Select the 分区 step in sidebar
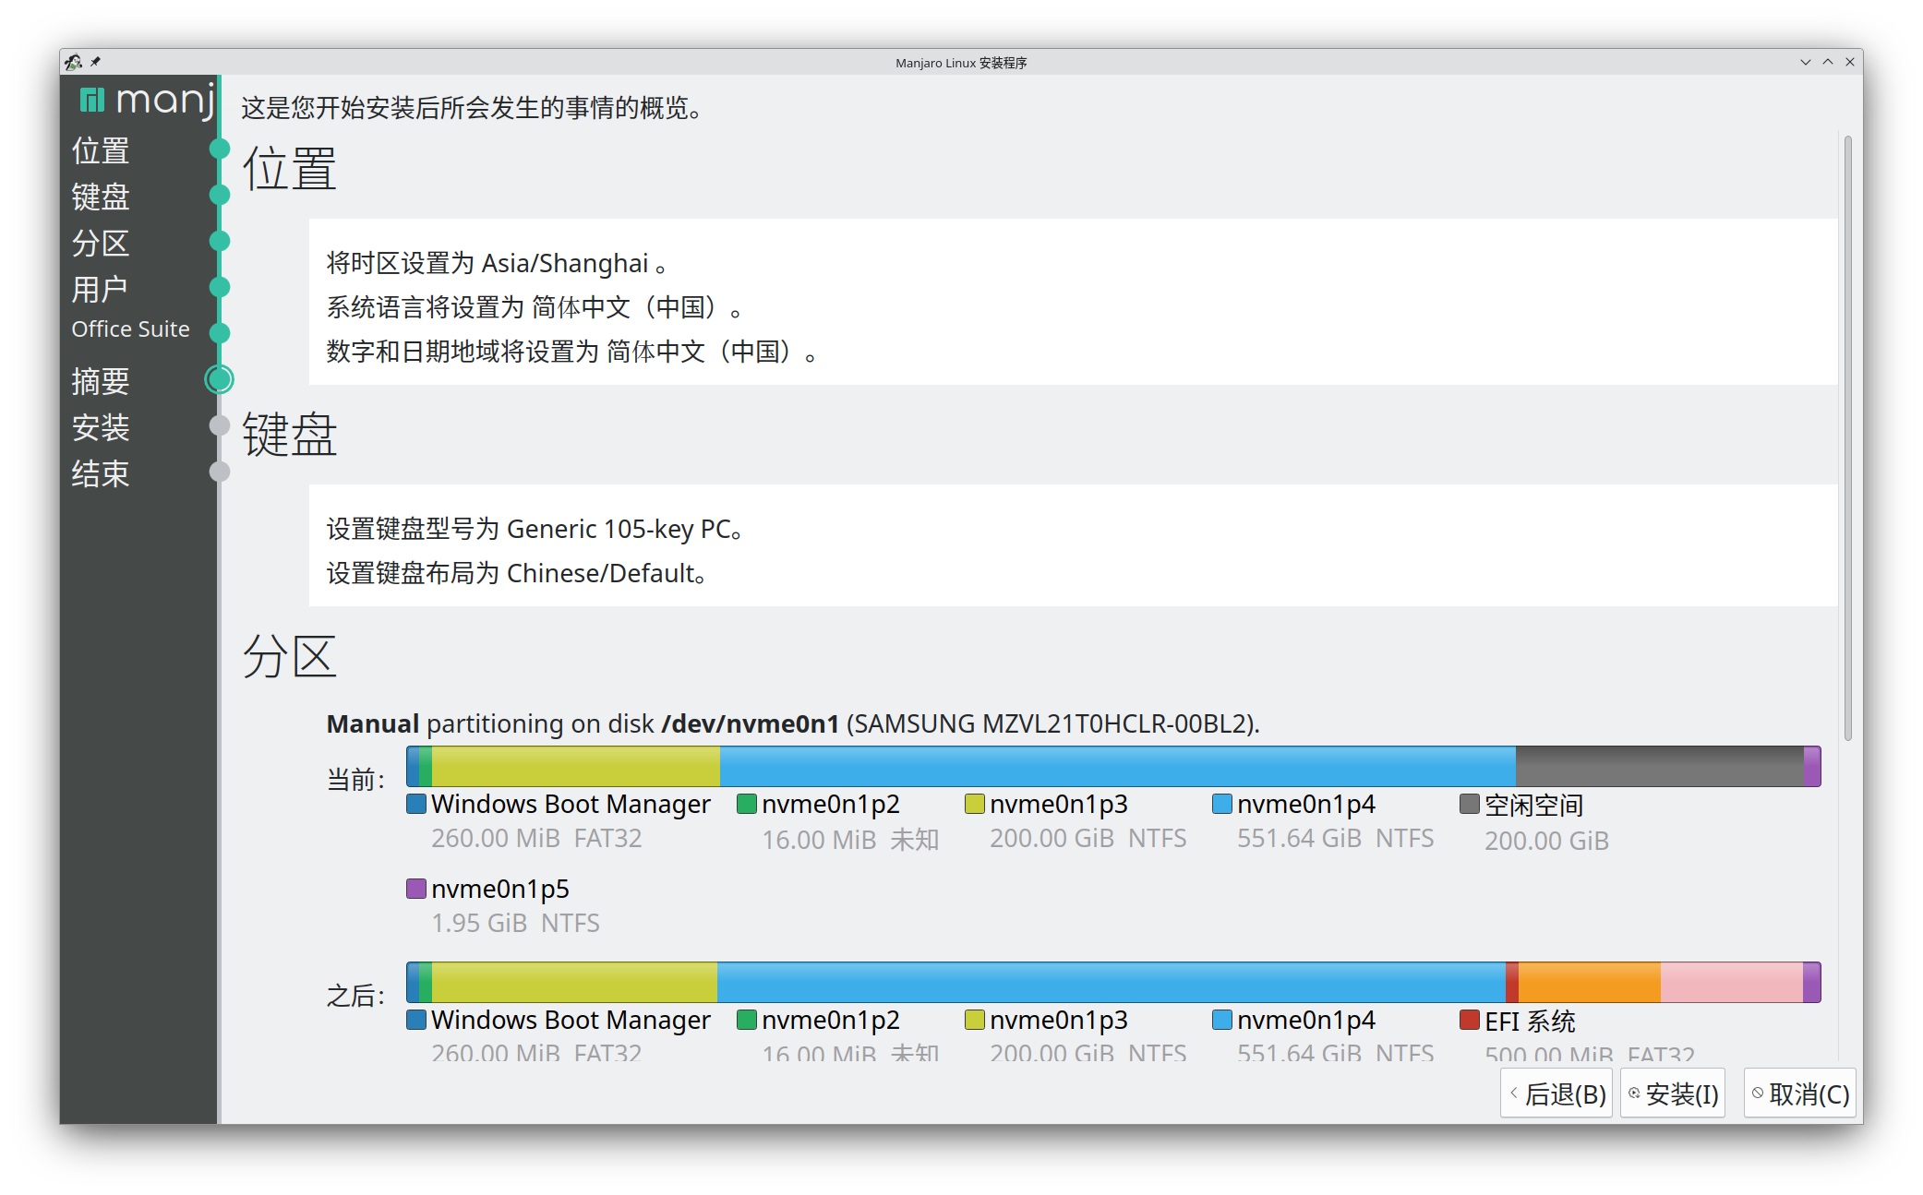This screenshot has height=1195, width=1923. coord(101,243)
